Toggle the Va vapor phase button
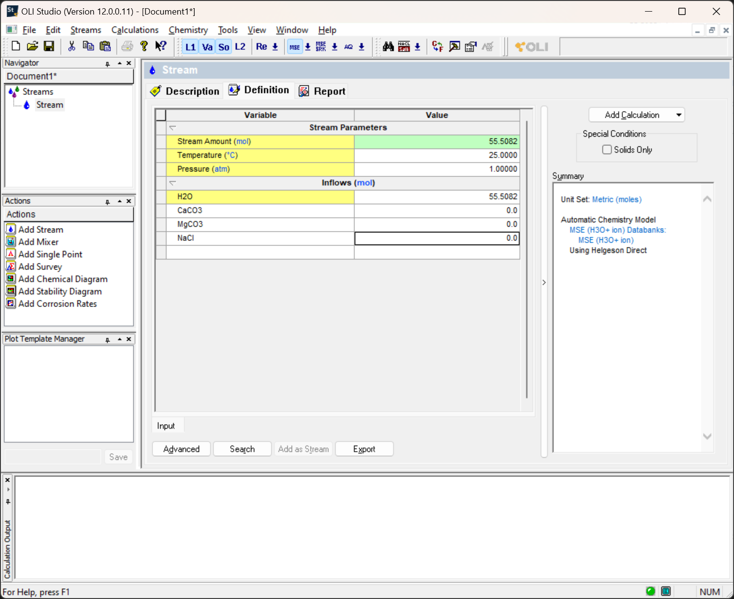Image resolution: width=734 pixels, height=599 pixels. point(207,47)
